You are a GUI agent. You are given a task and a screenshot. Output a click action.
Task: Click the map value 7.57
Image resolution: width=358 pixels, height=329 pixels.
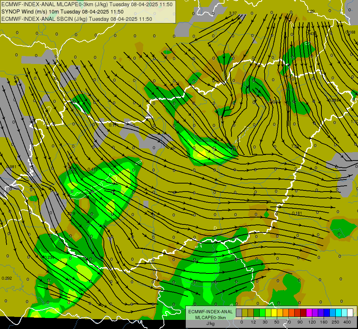[295, 146]
